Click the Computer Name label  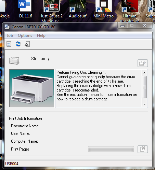coord(24,141)
